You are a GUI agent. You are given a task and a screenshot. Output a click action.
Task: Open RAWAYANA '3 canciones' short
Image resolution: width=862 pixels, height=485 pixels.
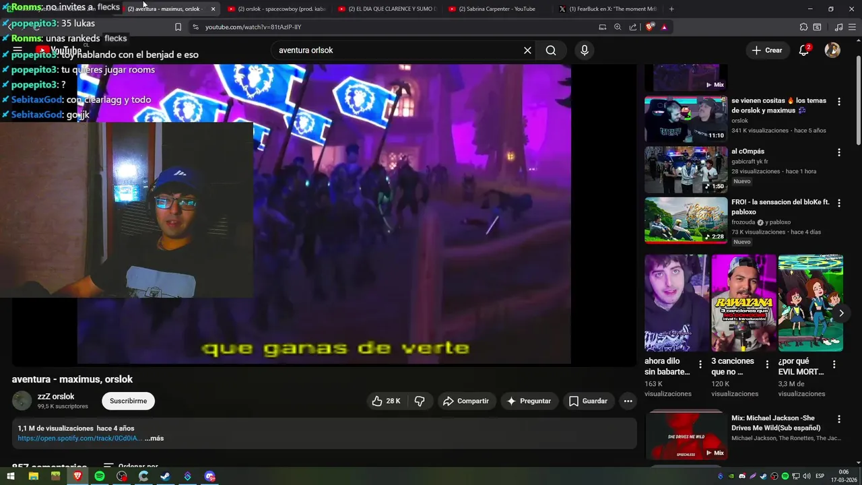click(743, 303)
